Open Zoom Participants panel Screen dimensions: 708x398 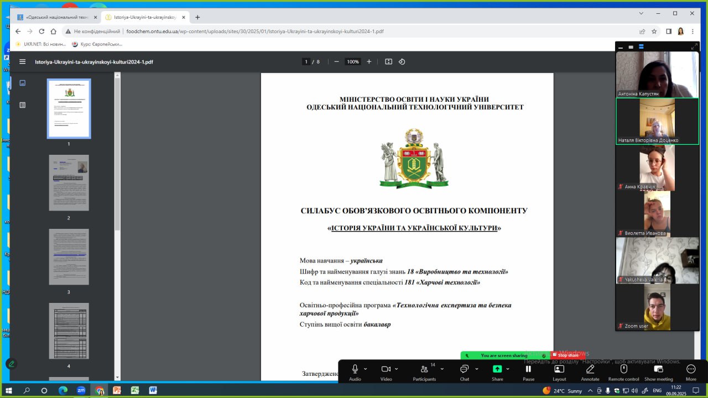point(424,372)
